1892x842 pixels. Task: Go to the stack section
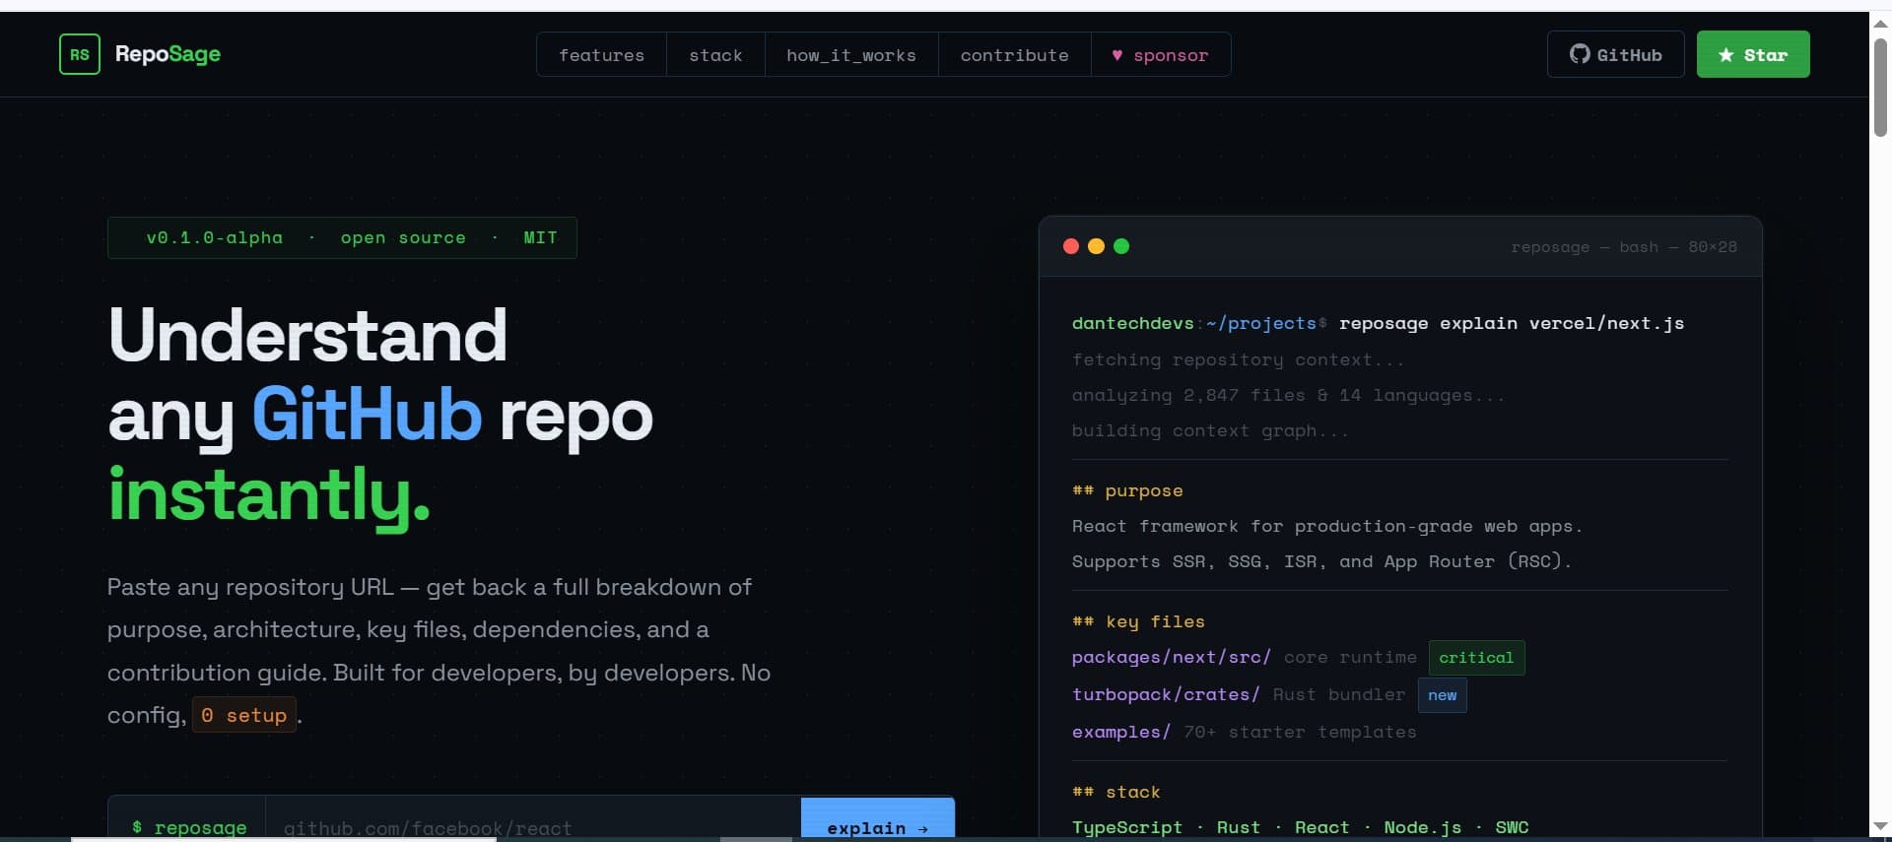point(715,55)
